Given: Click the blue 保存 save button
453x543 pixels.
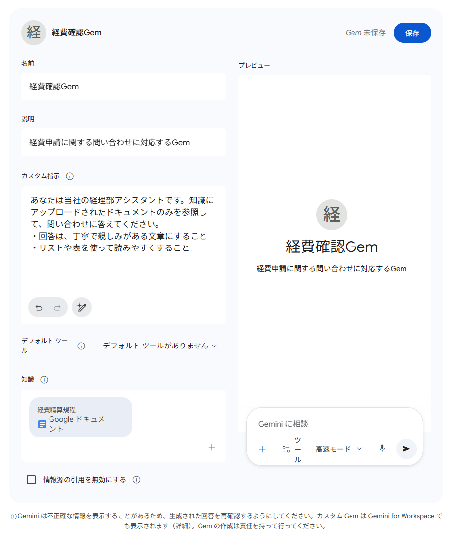Looking at the screenshot, I should (x=412, y=33).
